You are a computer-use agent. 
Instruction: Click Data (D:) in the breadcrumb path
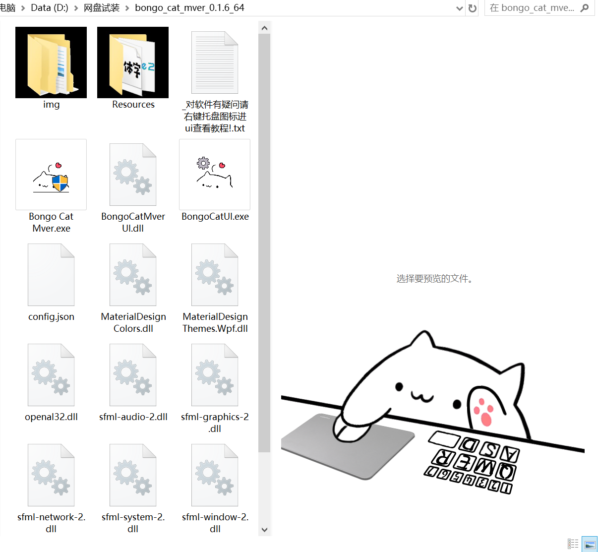click(50, 8)
